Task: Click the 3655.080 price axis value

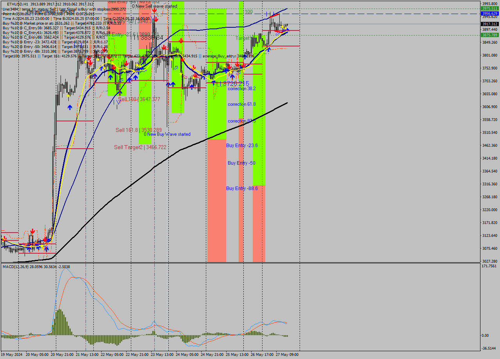Action: (490, 94)
